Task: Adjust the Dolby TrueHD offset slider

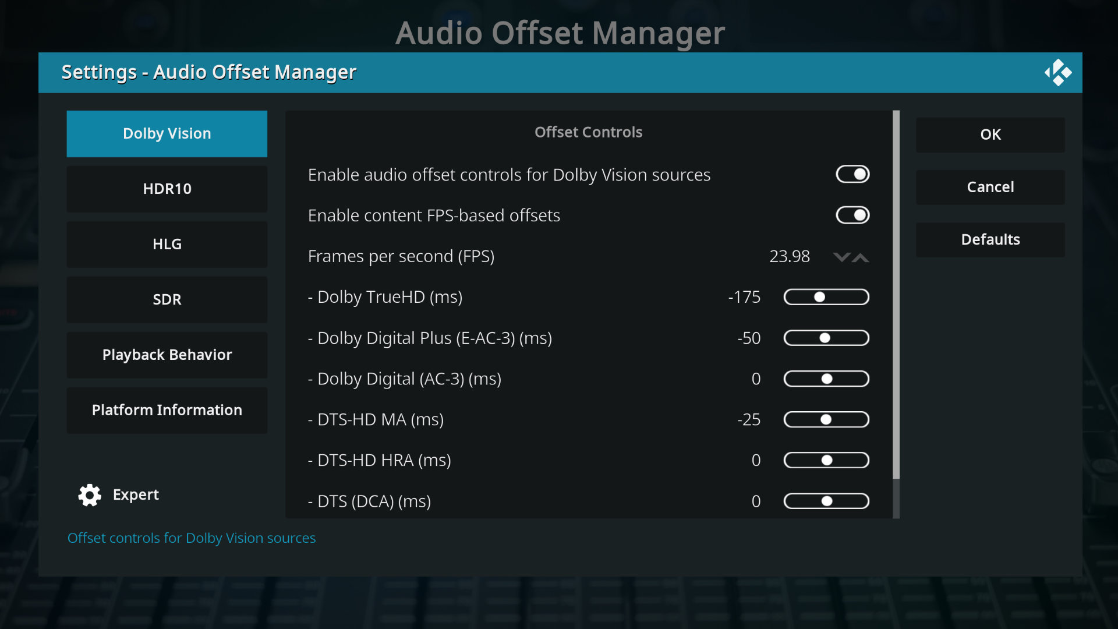Action: click(826, 297)
